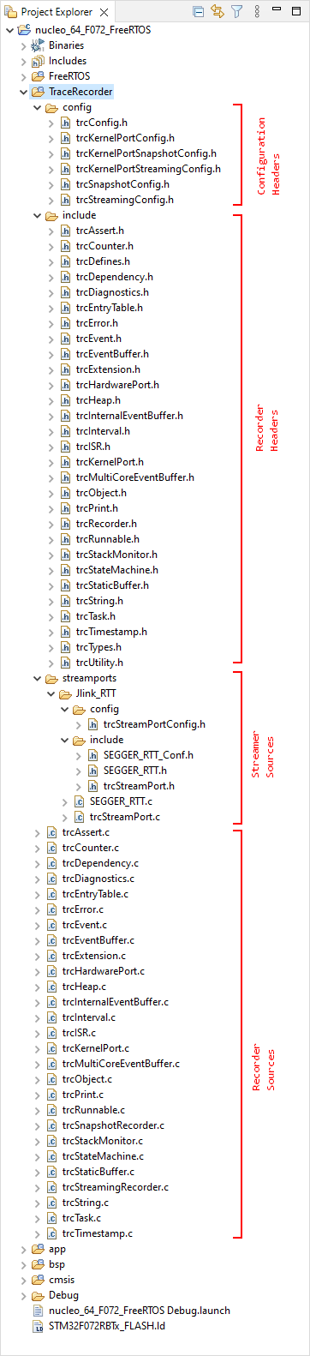Expand the FreeRTOS folder
Image resolution: width=310 pixels, height=1356 pixels.
23,76
